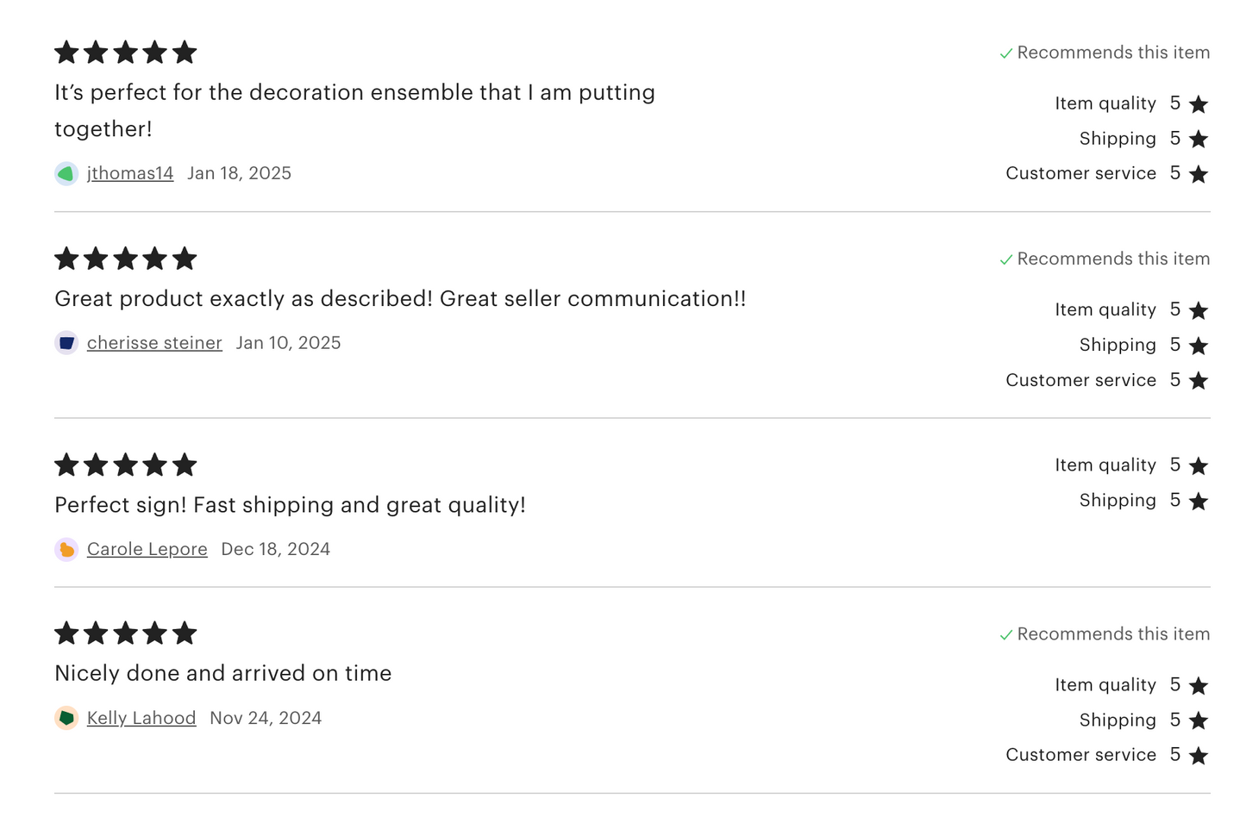Click jthomas14's avatar icon
The width and height of the screenshot is (1246, 817).
click(x=66, y=173)
